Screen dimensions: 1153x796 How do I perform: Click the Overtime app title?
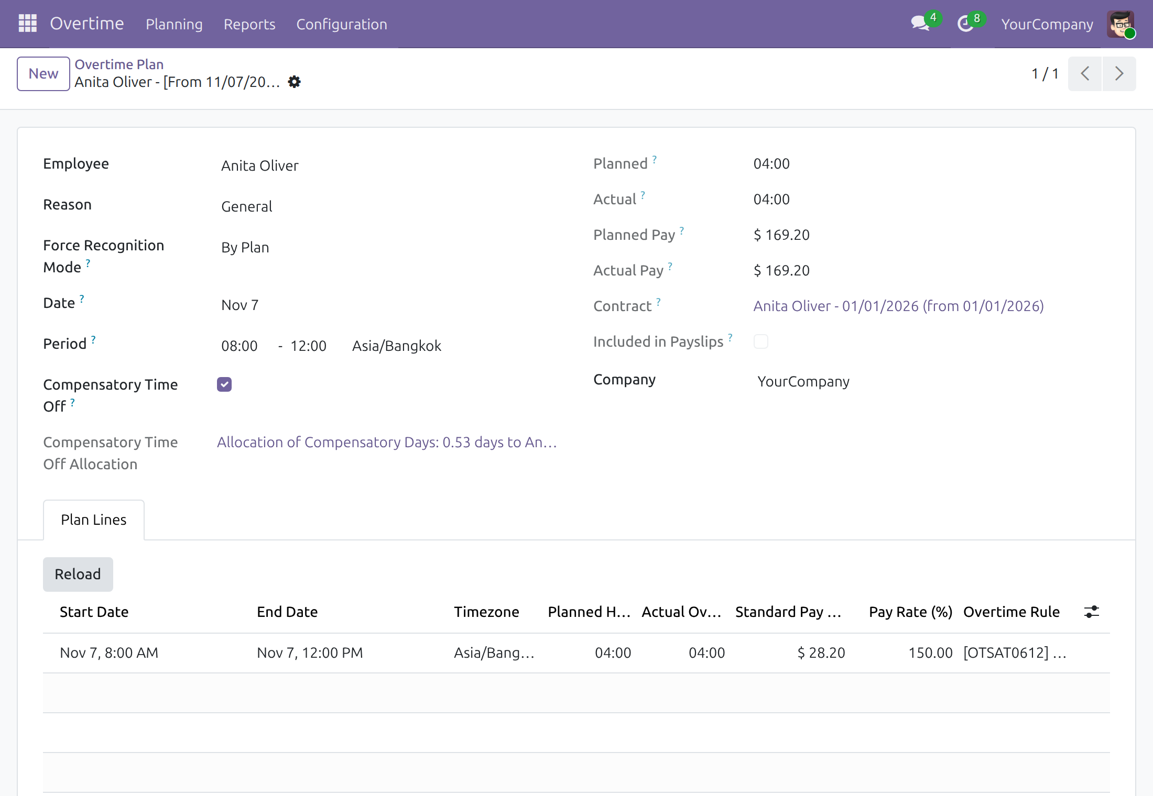(x=87, y=24)
